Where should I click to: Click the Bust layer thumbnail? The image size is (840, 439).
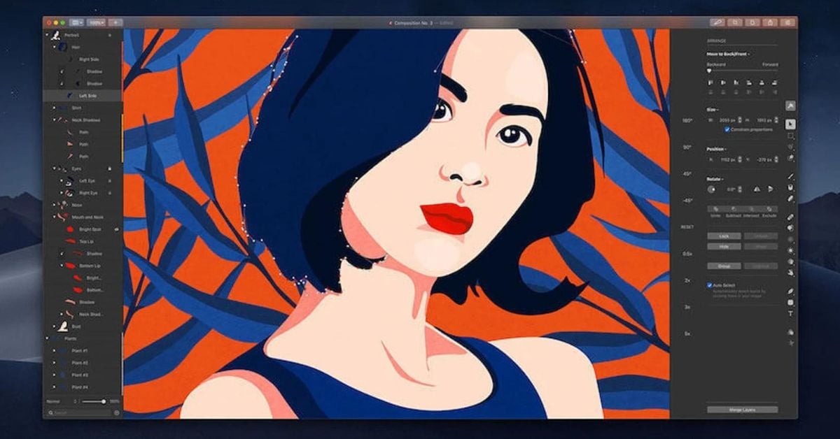tap(63, 326)
